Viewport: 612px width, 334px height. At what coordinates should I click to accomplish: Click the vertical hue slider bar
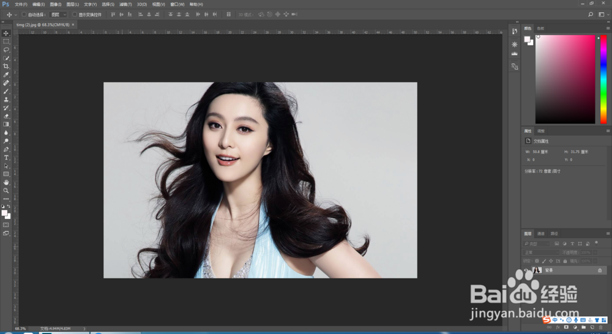tap(603, 79)
